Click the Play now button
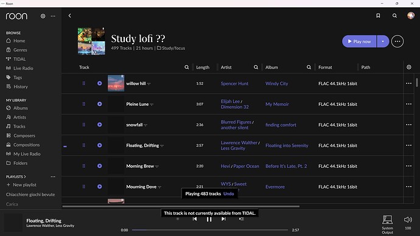The width and height of the screenshot is (420, 236). click(x=359, y=41)
